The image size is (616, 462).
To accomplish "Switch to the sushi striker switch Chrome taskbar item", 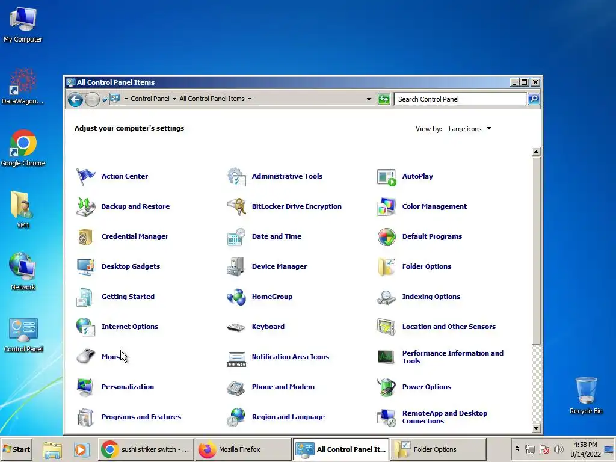I will [146, 449].
